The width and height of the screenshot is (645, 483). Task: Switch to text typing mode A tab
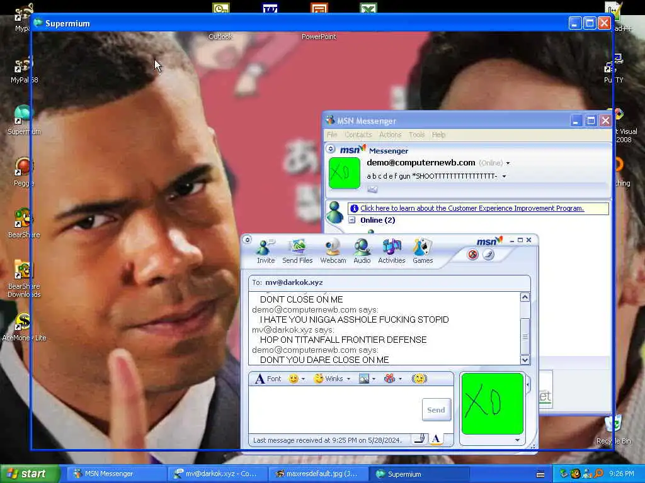(x=436, y=439)
